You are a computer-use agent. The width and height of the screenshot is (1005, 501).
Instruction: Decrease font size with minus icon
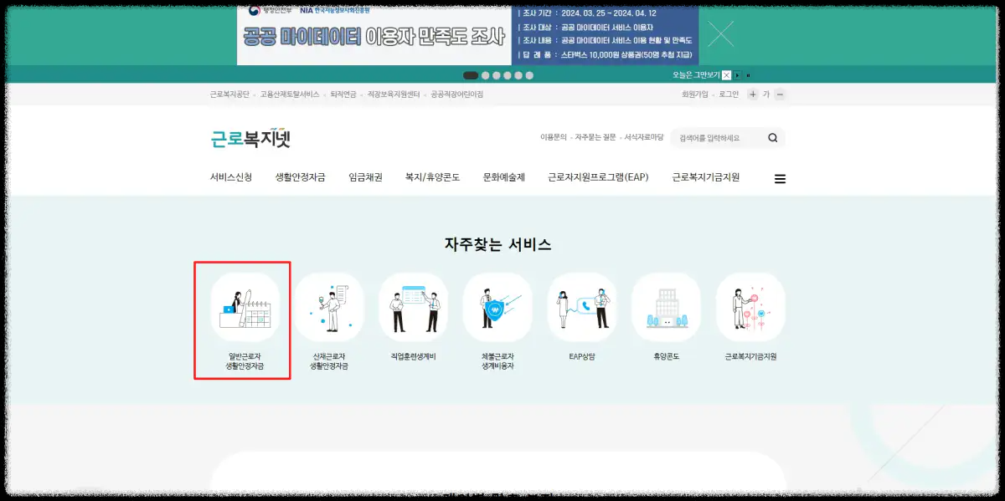point(780,95)
